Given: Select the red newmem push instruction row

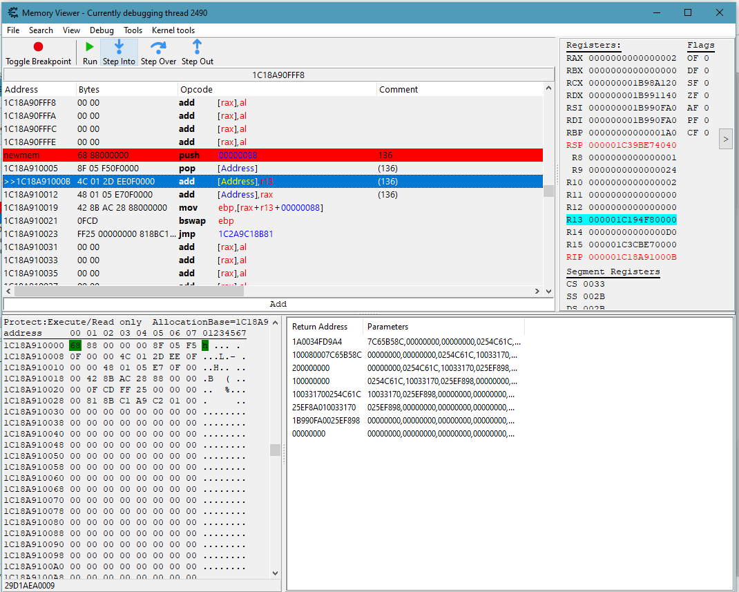Looking at the screenshot, I should click(273, 155).
